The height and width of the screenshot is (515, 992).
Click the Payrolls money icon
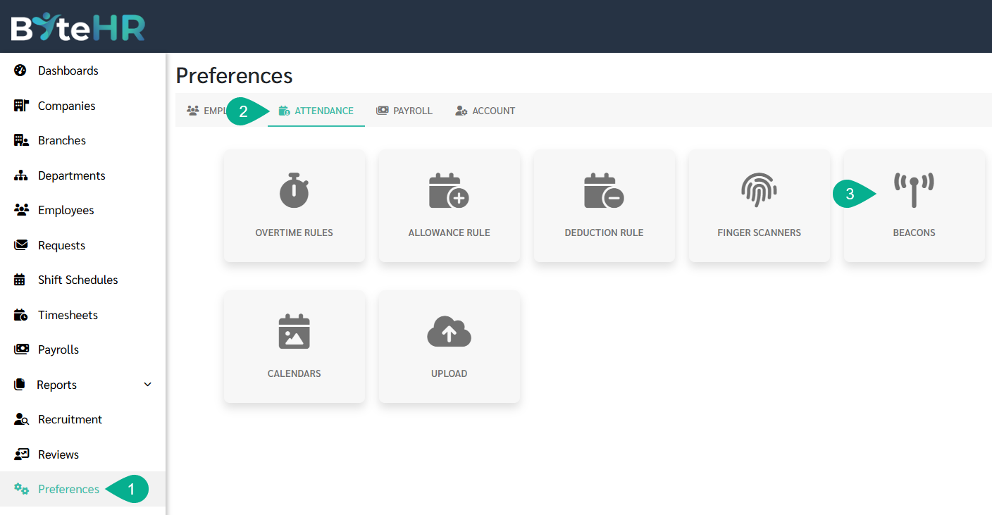[x=21, y=349]
